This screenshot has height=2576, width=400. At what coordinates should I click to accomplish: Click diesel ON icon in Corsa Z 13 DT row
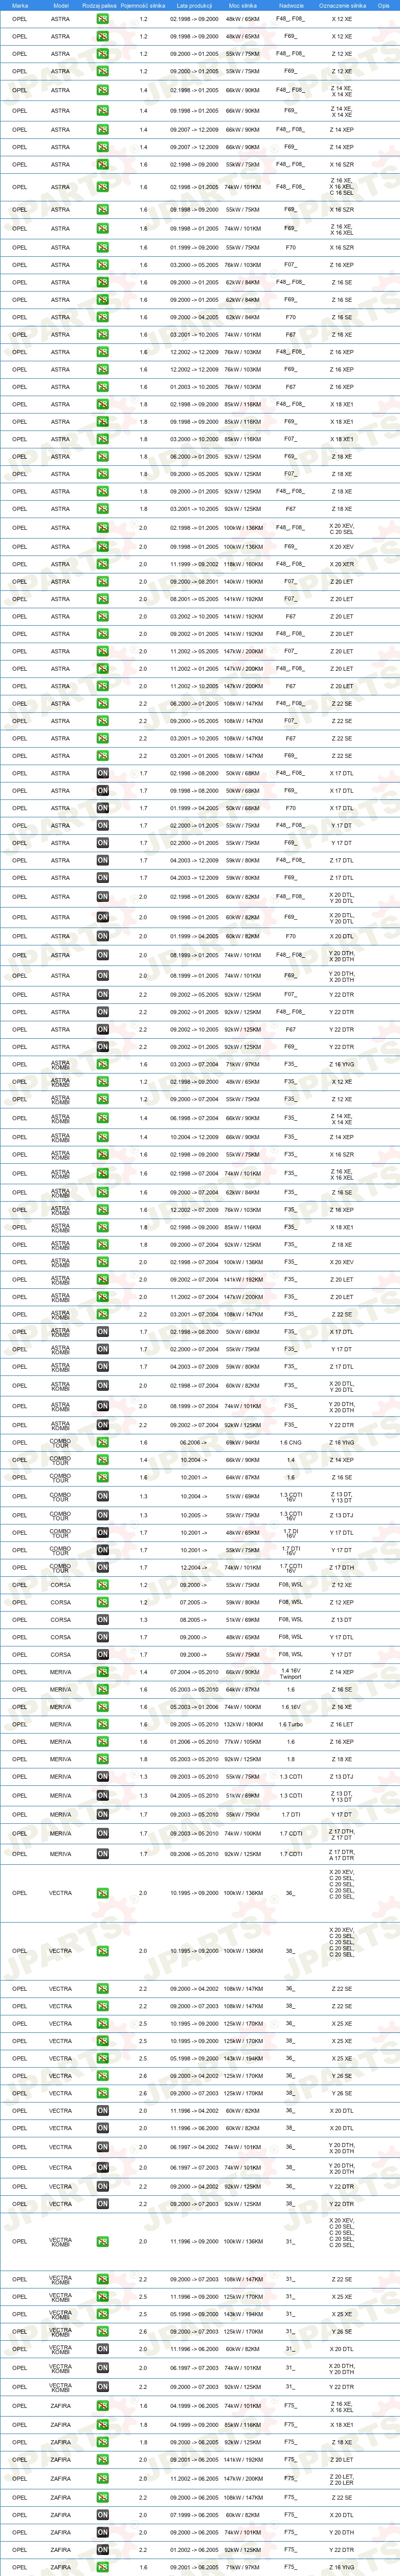point(103,1620)
